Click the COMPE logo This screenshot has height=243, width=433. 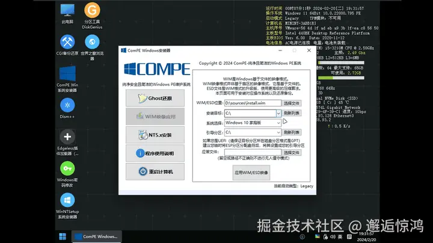point(157,69)
